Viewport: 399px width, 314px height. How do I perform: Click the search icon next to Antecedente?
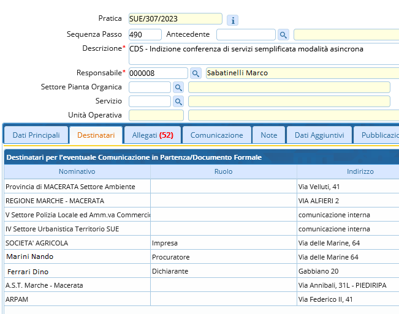pos(283,35)
